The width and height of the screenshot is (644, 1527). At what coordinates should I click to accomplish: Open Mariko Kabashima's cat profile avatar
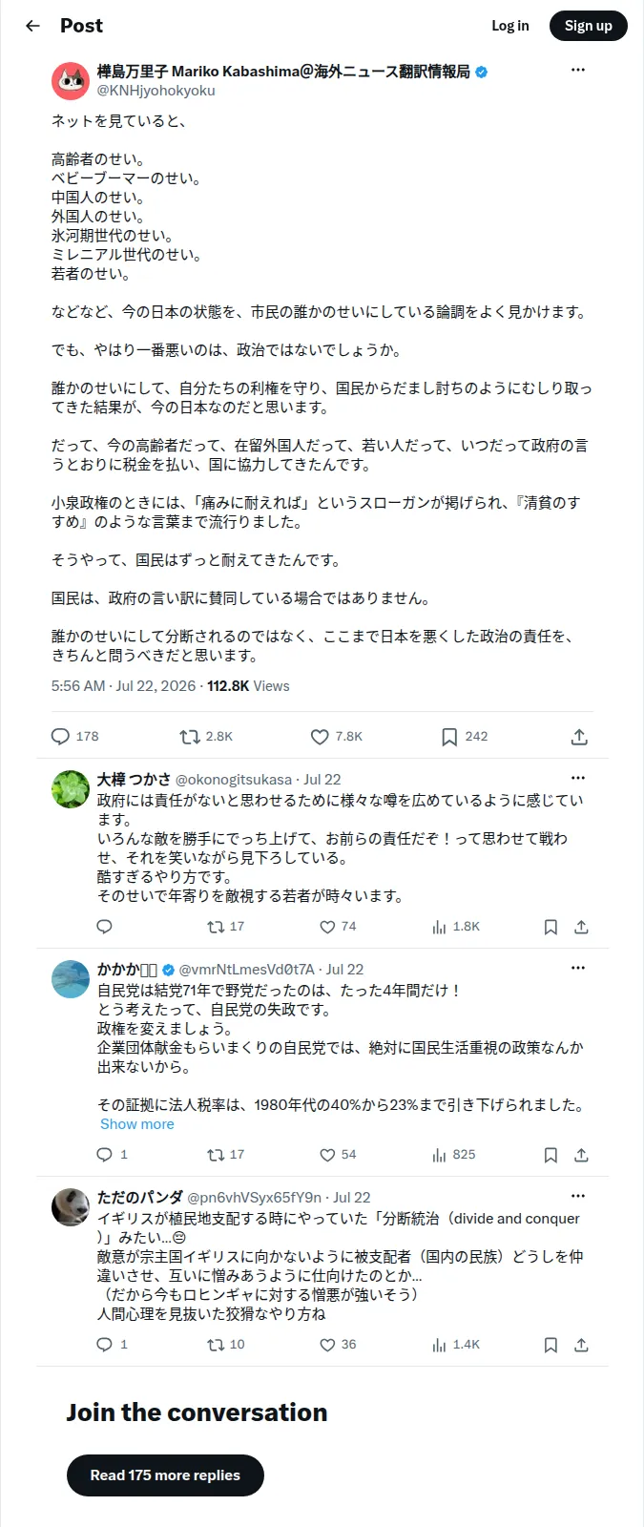click(x=71, y=81)
